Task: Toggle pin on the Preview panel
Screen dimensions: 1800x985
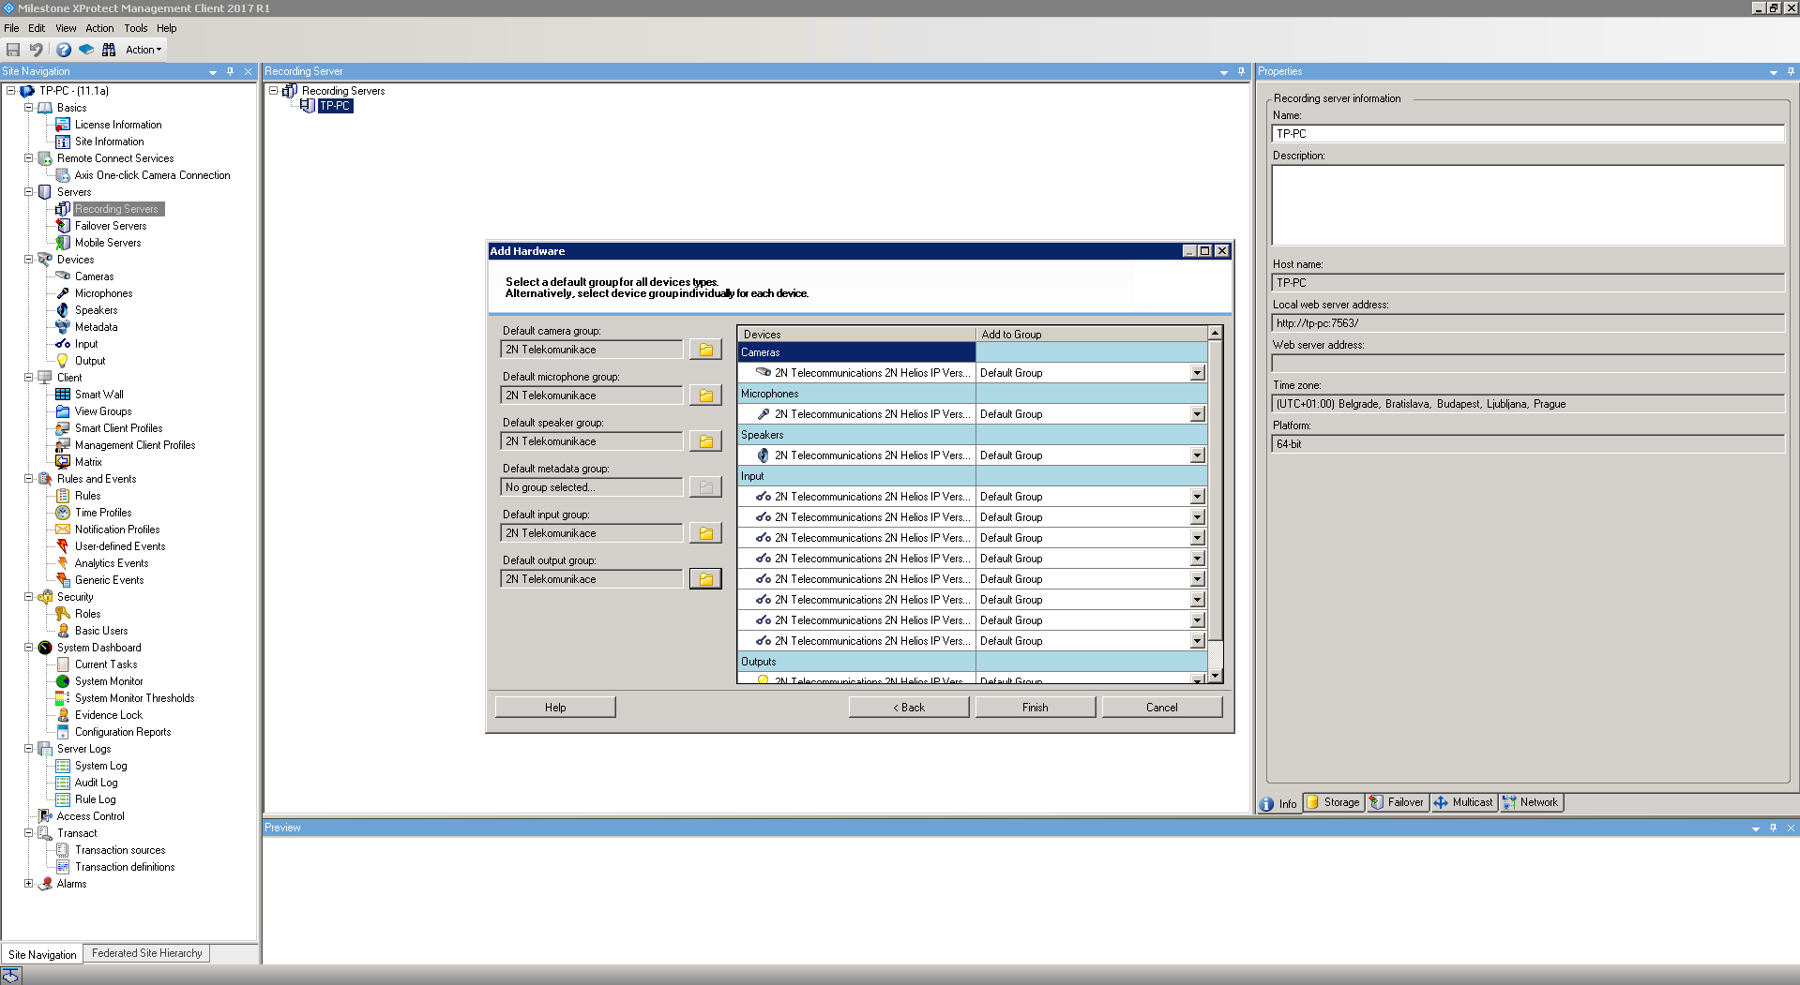Action: pos(1773,828)
